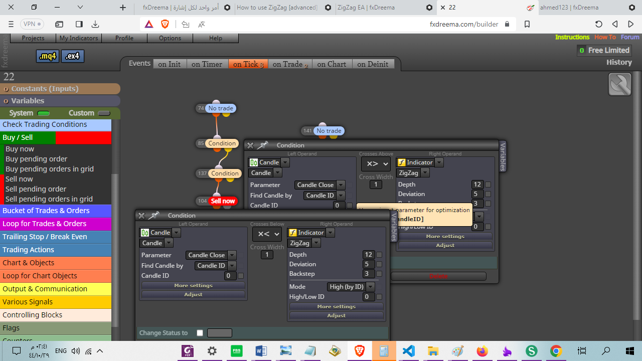The image size is (642, 361).
Task: Toggle Deviation optimization checkbox in front dialog
Action: tap(379, 264)
